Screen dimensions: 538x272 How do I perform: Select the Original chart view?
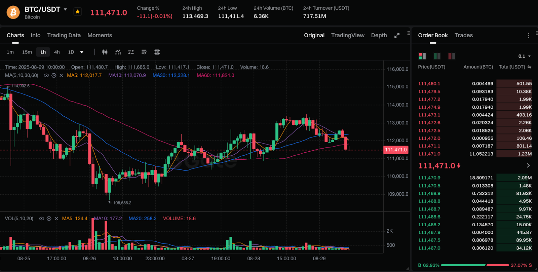(314, 35)
